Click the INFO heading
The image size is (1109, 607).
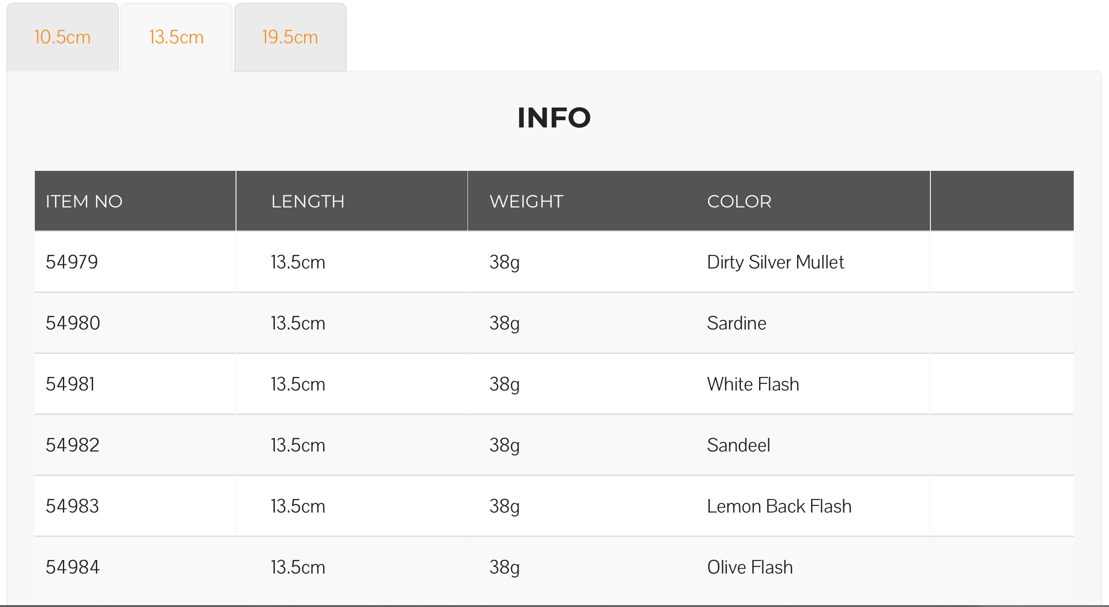pos(554,118)
